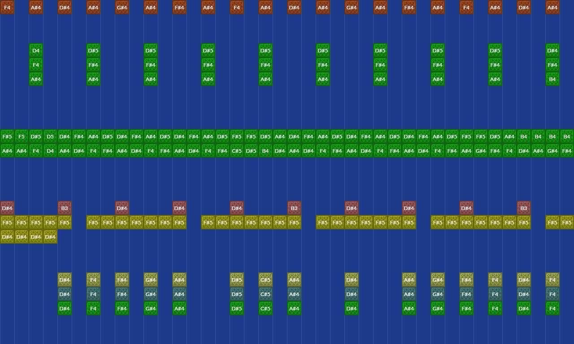Select the teal C#5 note block
Viewport: 574px width, 344px height.
pyautogui.click(x=265, y=294)
